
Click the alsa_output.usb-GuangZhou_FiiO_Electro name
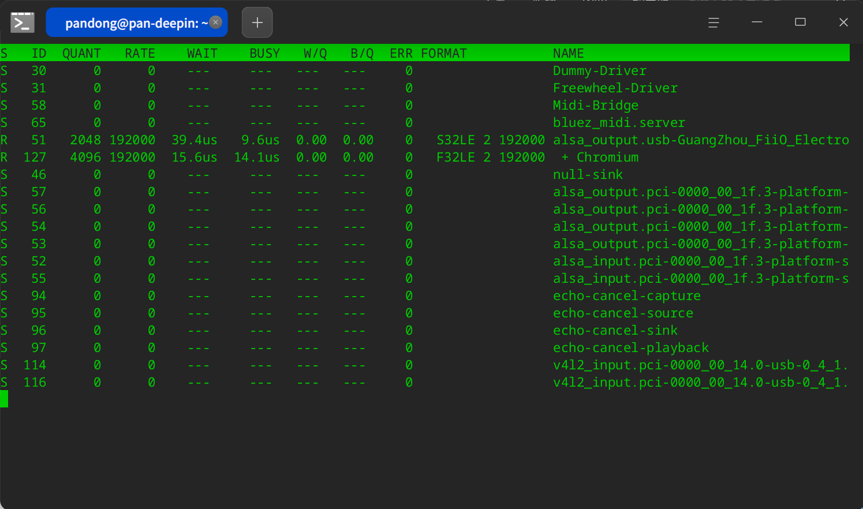701,140
